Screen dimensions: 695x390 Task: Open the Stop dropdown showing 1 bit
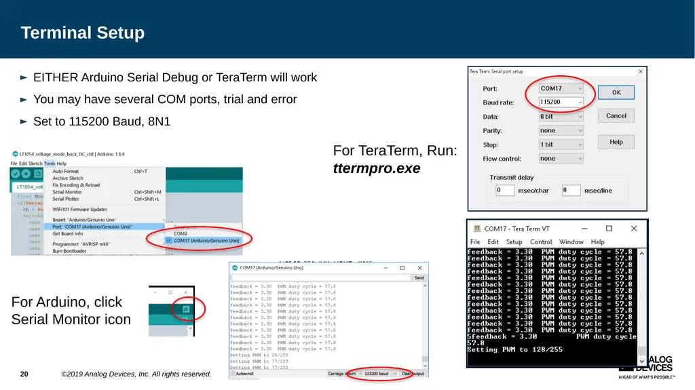[x=561, y=144]
